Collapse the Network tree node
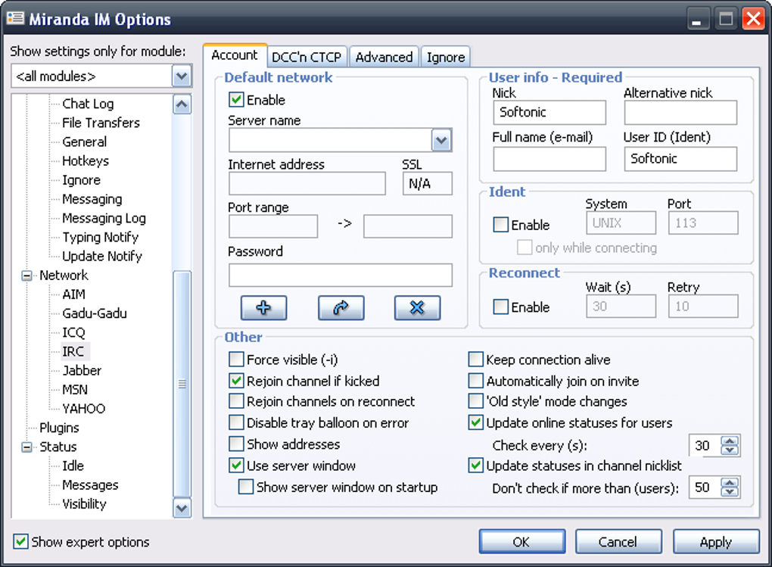772x567 pixels. [x=26, y=276]
